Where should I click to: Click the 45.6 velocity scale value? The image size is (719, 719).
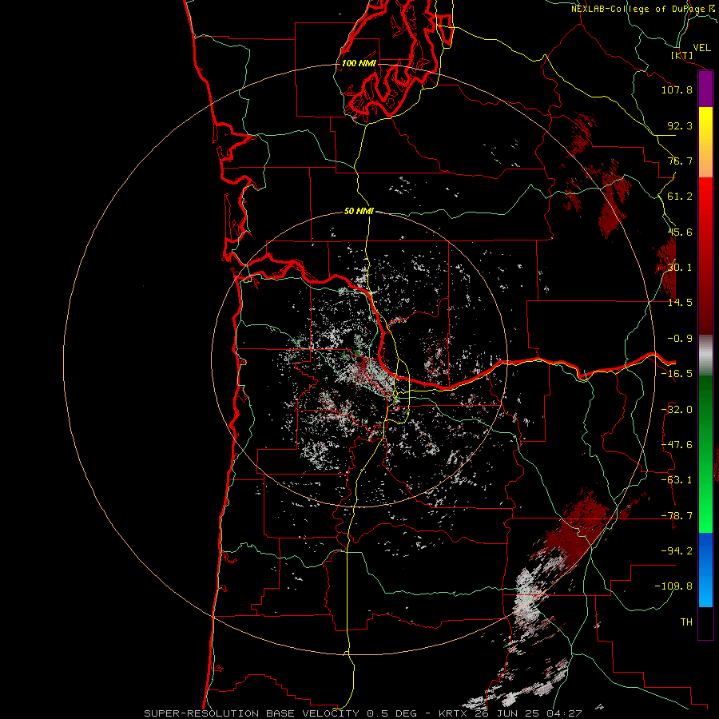[x=680, y=232]
